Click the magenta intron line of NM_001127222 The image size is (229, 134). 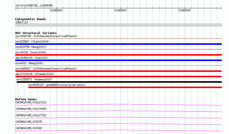(x=118, y=118)
